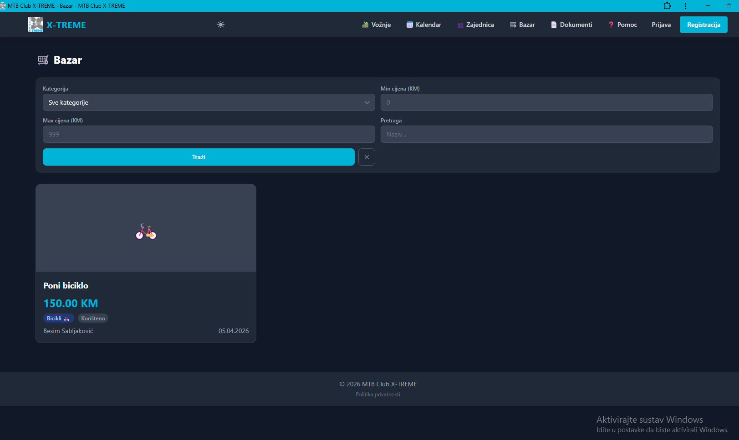Focus the Min cijena input field

coord(546,102)
